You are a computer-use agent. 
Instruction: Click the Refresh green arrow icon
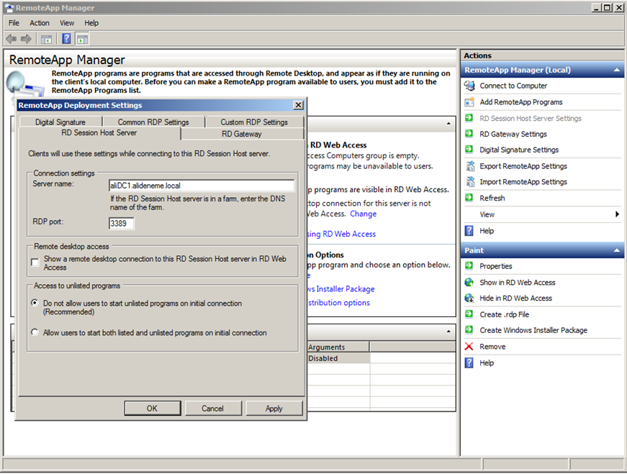click(469, 197)
